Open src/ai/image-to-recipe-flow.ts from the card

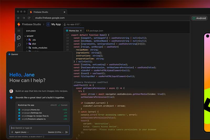click(x=35, y=116)
